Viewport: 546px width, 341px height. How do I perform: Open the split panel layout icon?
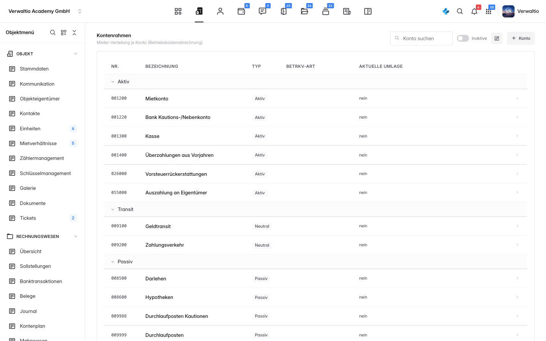click(368, 11)
